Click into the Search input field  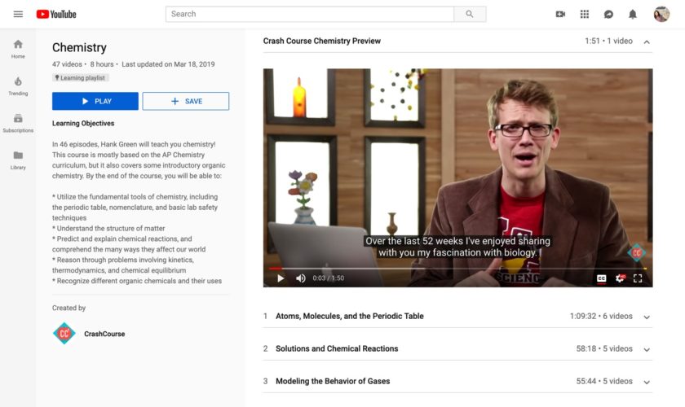(x=310, y=14)
